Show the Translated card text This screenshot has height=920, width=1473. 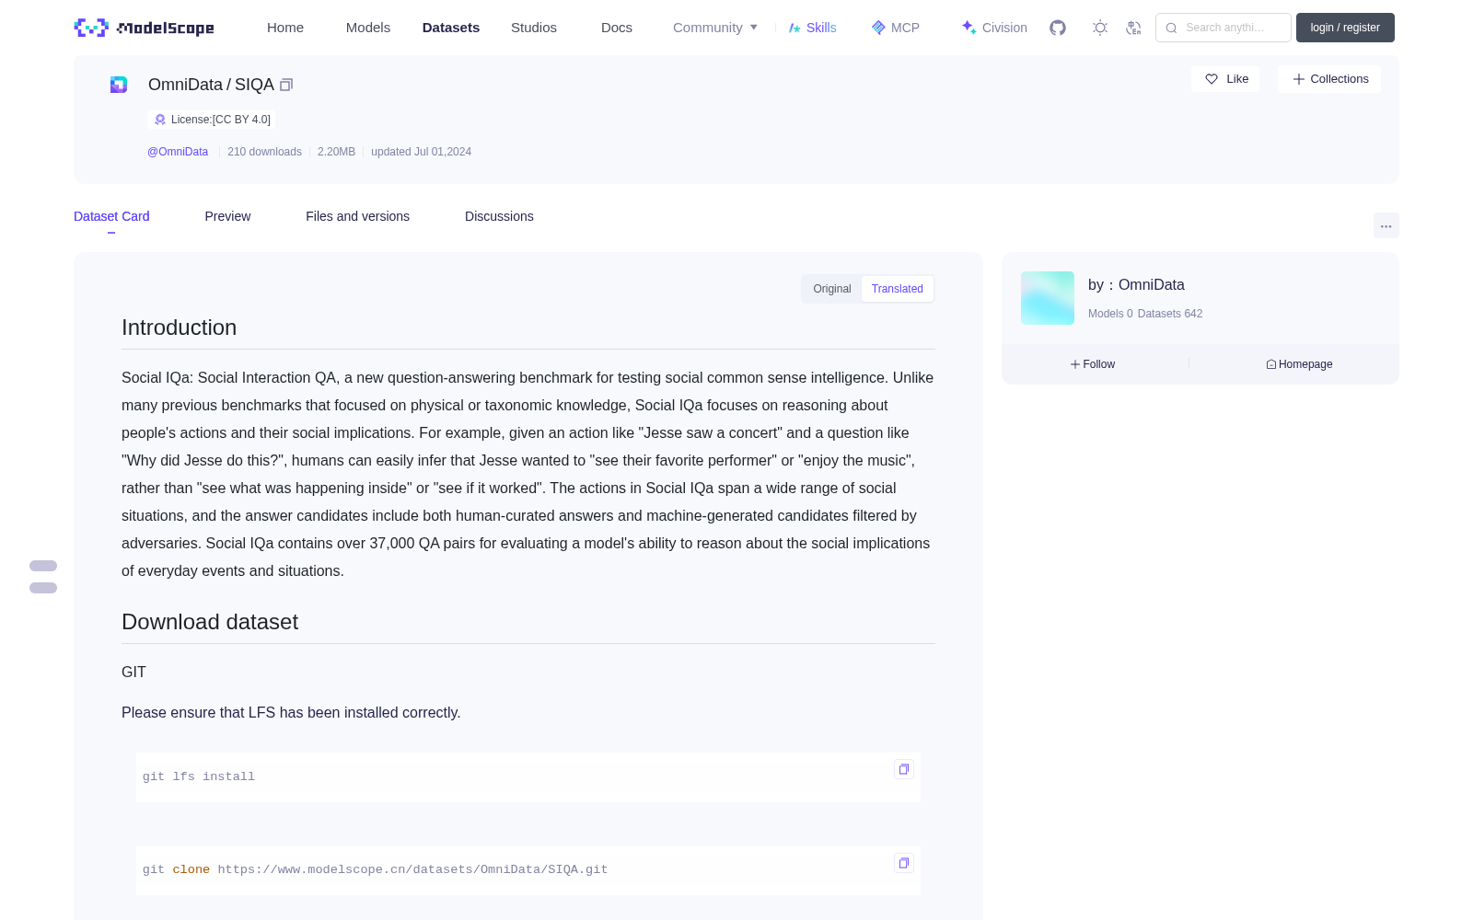[x=898, y=289]
